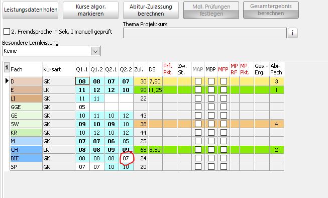This screenshot has height=198, width=328.
Task: Tick the MFP checkbox in row SW
Action: tap(224, 124)
